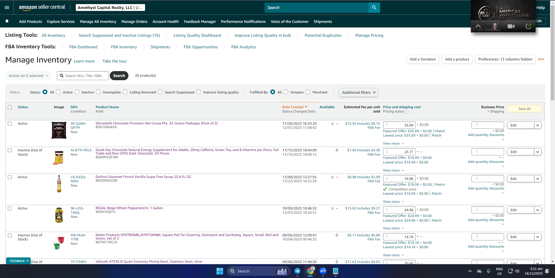
Task: Click pricing status info icon
Action: (x=407, y=112)
